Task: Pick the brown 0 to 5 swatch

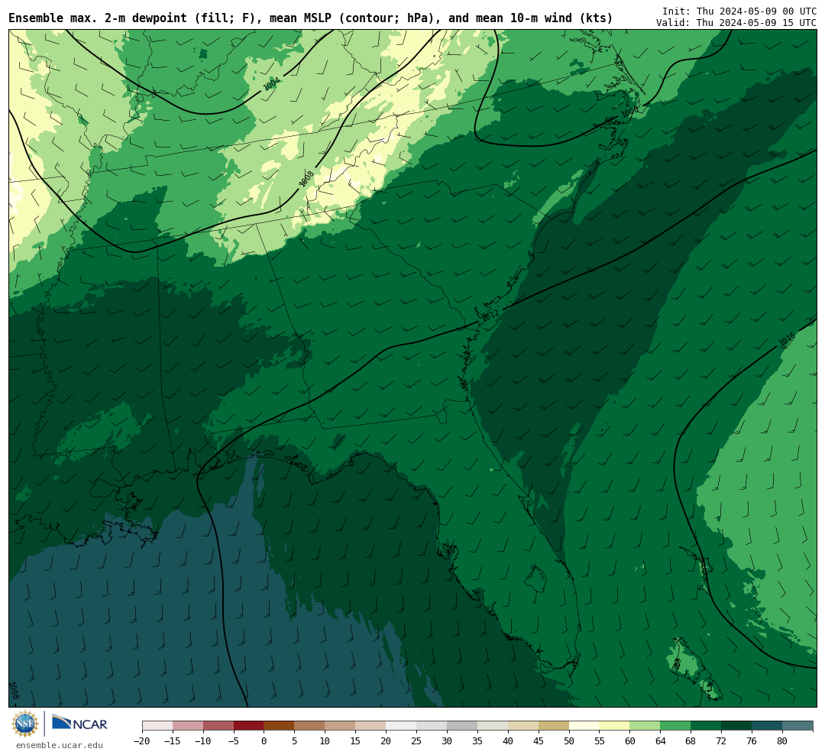Action: 280,726
